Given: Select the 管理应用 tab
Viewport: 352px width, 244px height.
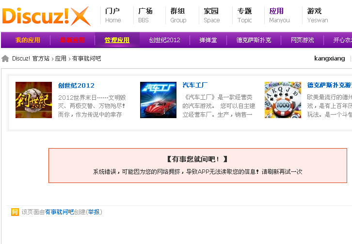Looking at the screenshot, I should tap(117, 40).
